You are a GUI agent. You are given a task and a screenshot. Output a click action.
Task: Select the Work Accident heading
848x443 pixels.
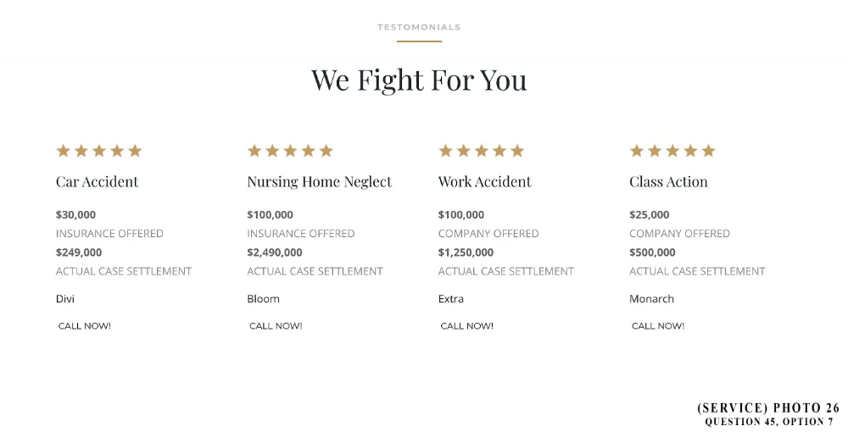pyautogui.click(x=484, y=181)
